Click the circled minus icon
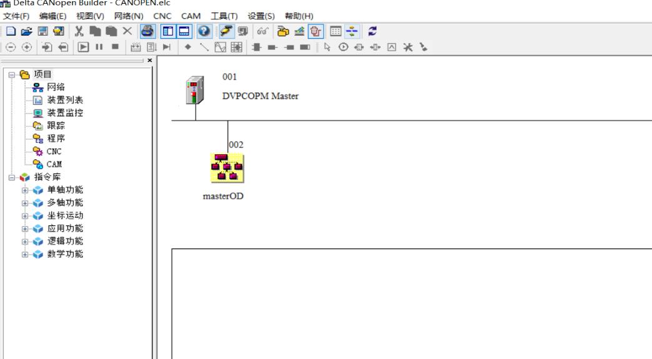 click(11, 47)
